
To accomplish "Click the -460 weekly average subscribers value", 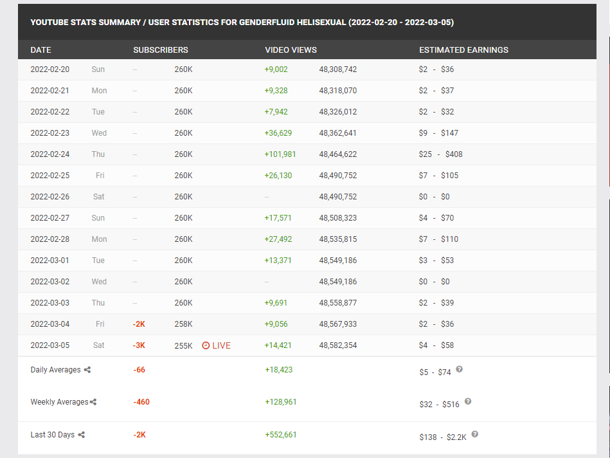I will click(x=141, y=402).
